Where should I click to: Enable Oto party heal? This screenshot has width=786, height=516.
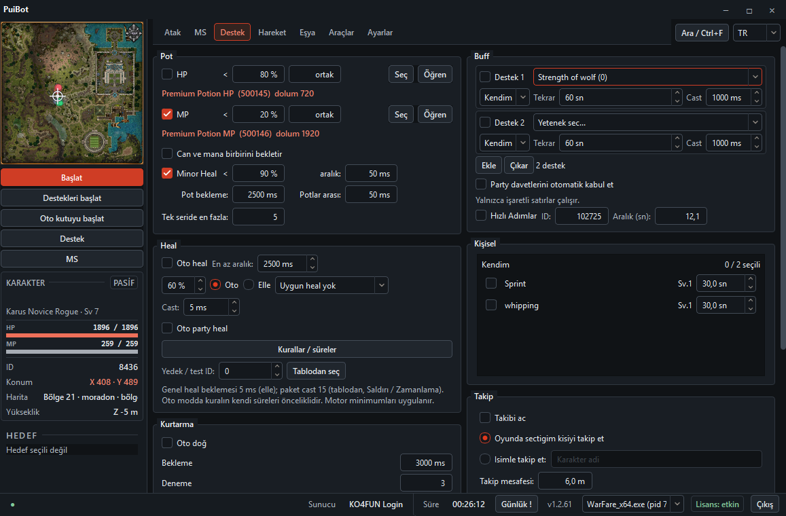[x=167, y=328]
